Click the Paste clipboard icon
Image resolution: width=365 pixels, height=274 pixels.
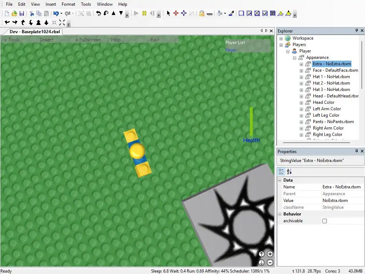pos(47,14)
